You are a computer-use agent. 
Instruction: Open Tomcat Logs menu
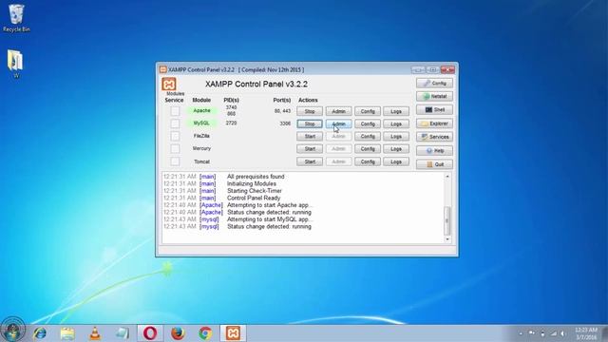(x=396, y=161)
